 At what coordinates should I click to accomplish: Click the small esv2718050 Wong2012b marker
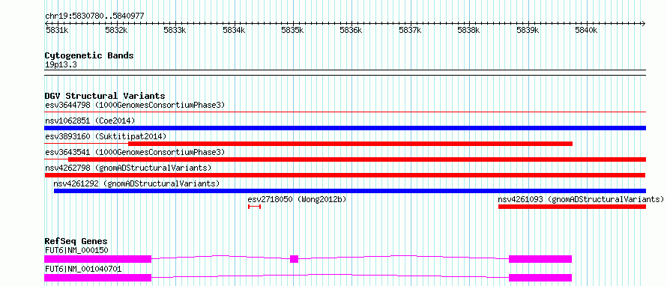click(x=254, y=207)
